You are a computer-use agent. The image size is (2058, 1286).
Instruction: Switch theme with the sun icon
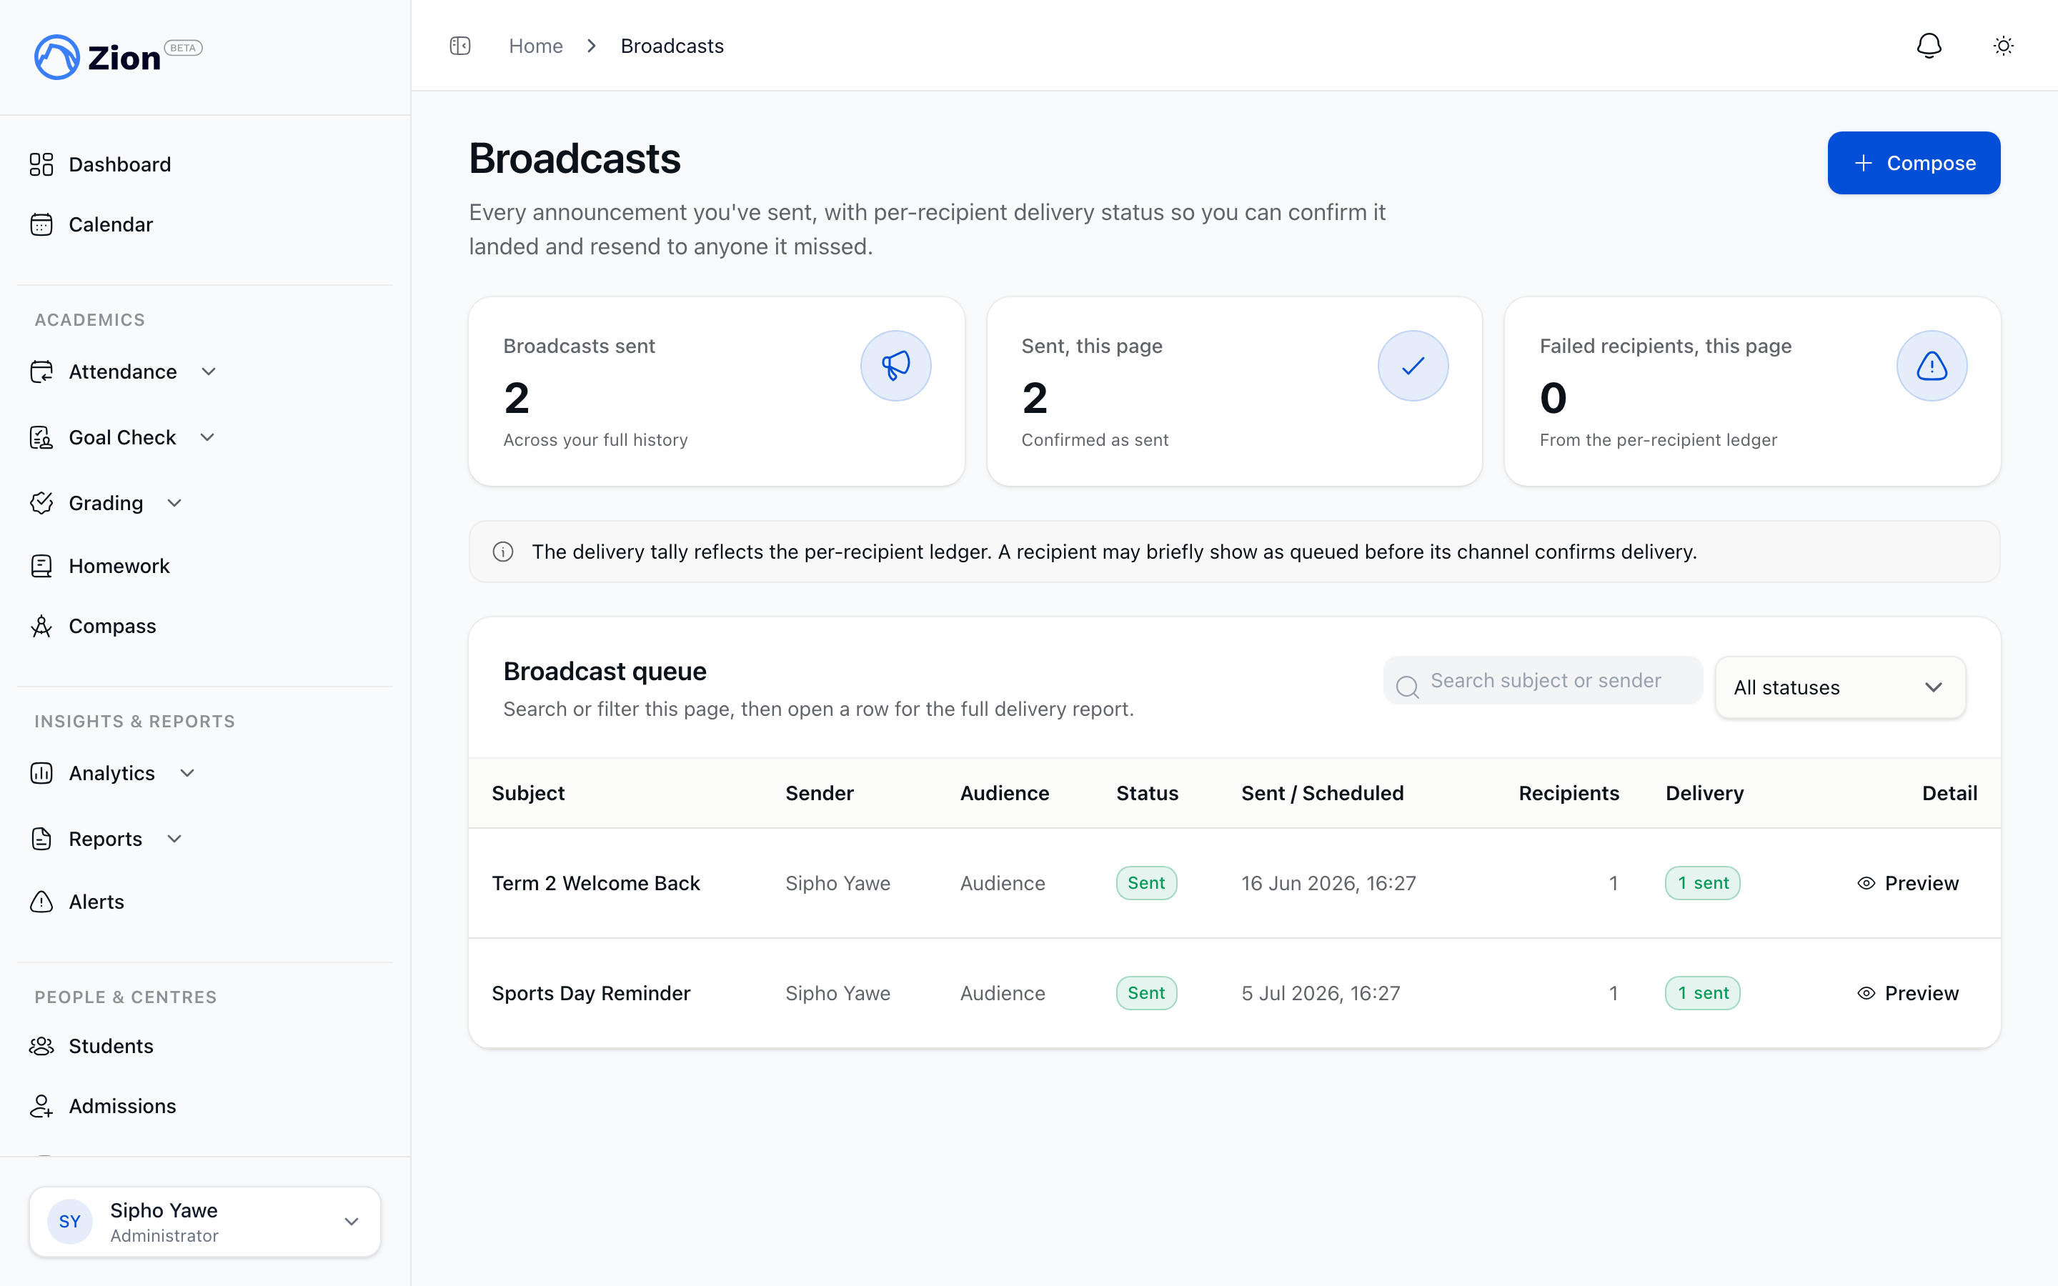point(2004,46)
